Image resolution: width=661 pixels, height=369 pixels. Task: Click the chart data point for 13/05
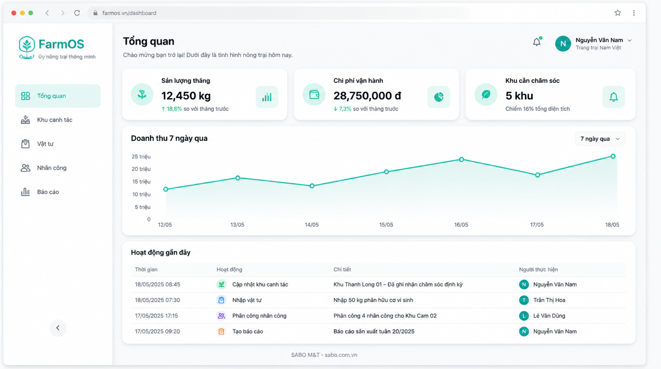(x=238, y=178)
